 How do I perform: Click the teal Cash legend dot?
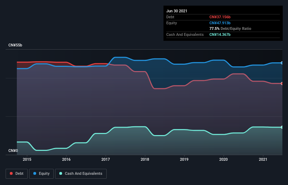(x=61, y=173)
